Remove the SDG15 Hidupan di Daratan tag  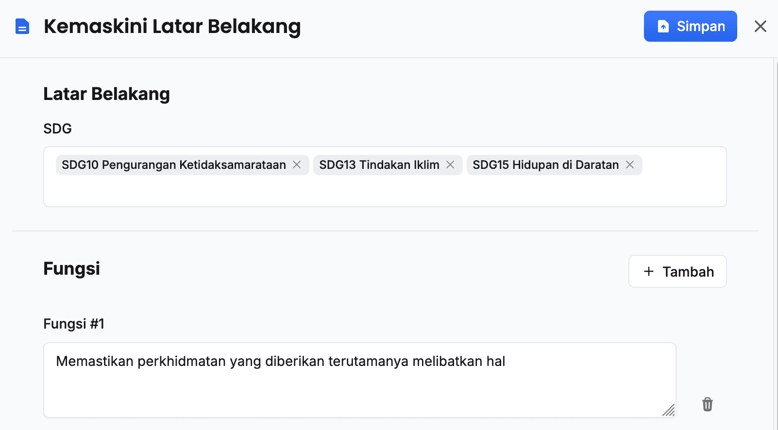(x=630, y=165)
